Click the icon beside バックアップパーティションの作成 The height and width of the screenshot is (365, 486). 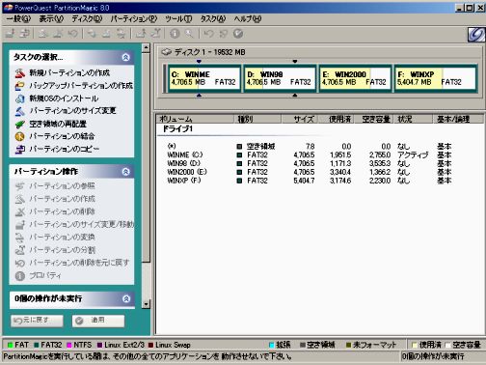point(20,86)
